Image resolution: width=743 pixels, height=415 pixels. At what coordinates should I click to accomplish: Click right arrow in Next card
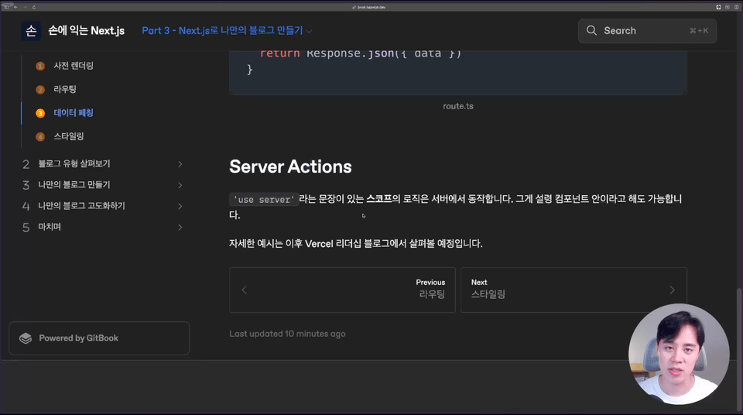coord(672,290)
